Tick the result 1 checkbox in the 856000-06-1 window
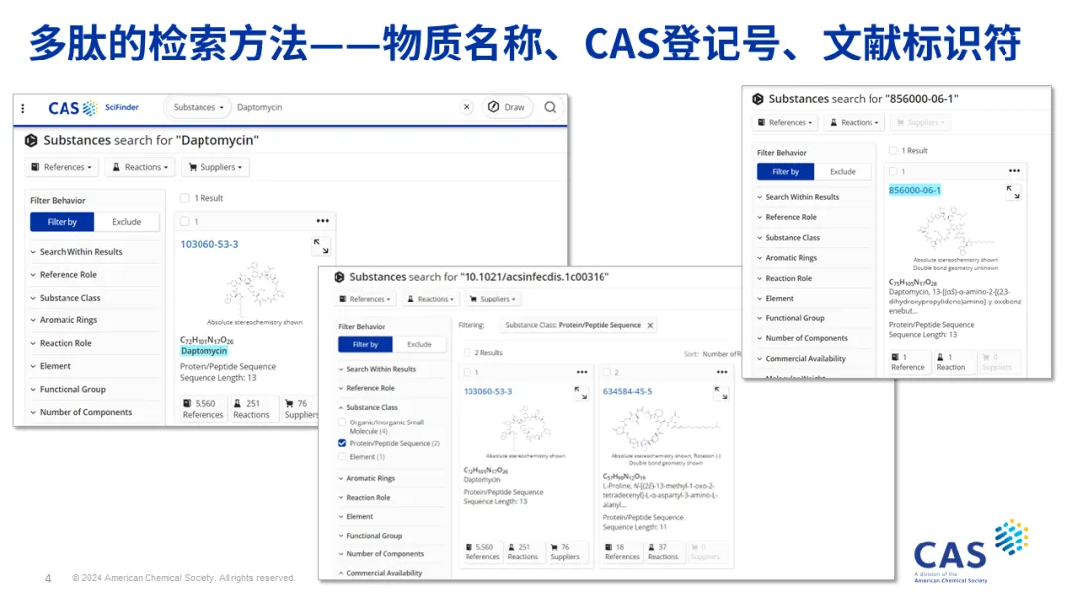The image size is (1072, 603). [893, 171]
